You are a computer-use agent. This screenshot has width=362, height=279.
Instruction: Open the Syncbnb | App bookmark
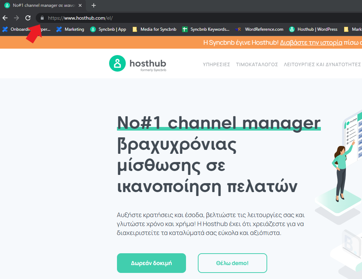(x=108, y=29)
